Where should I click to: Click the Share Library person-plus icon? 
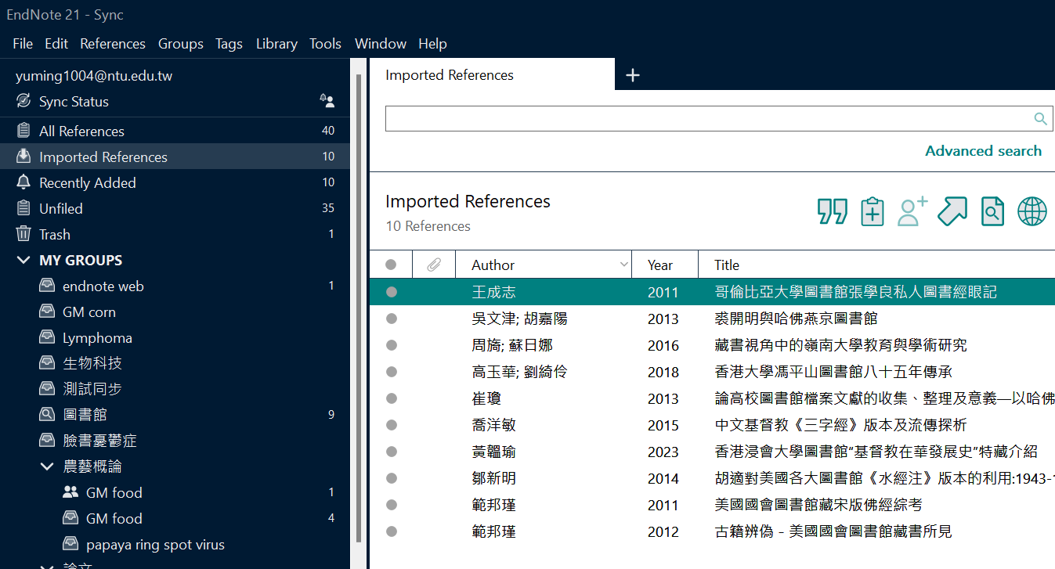point(912,211)
